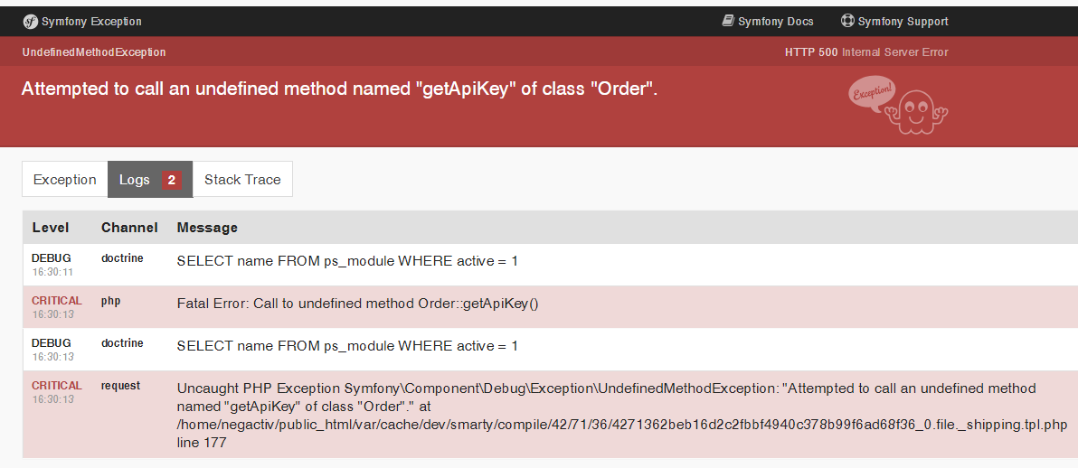This screenshot has width=1078, height=468.
Task: Click the Channel column header
Action: coord(129,228)
